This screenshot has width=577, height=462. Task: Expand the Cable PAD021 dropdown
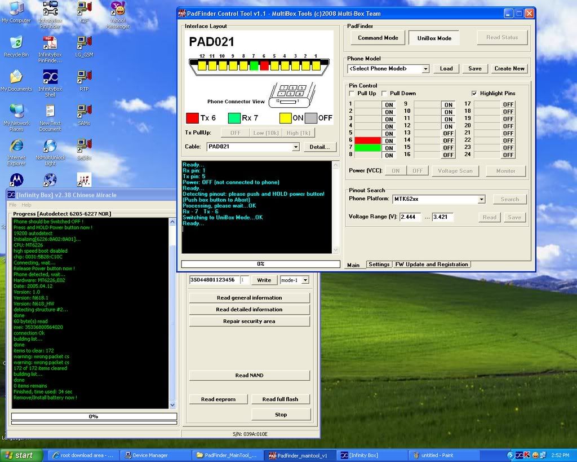295,147
